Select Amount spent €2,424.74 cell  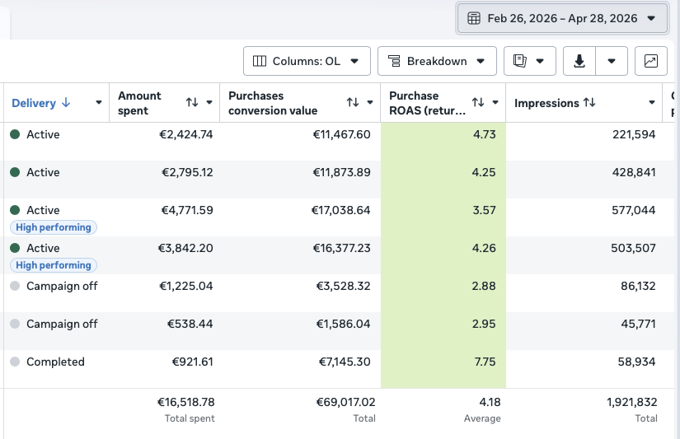[x=186, y=134]
